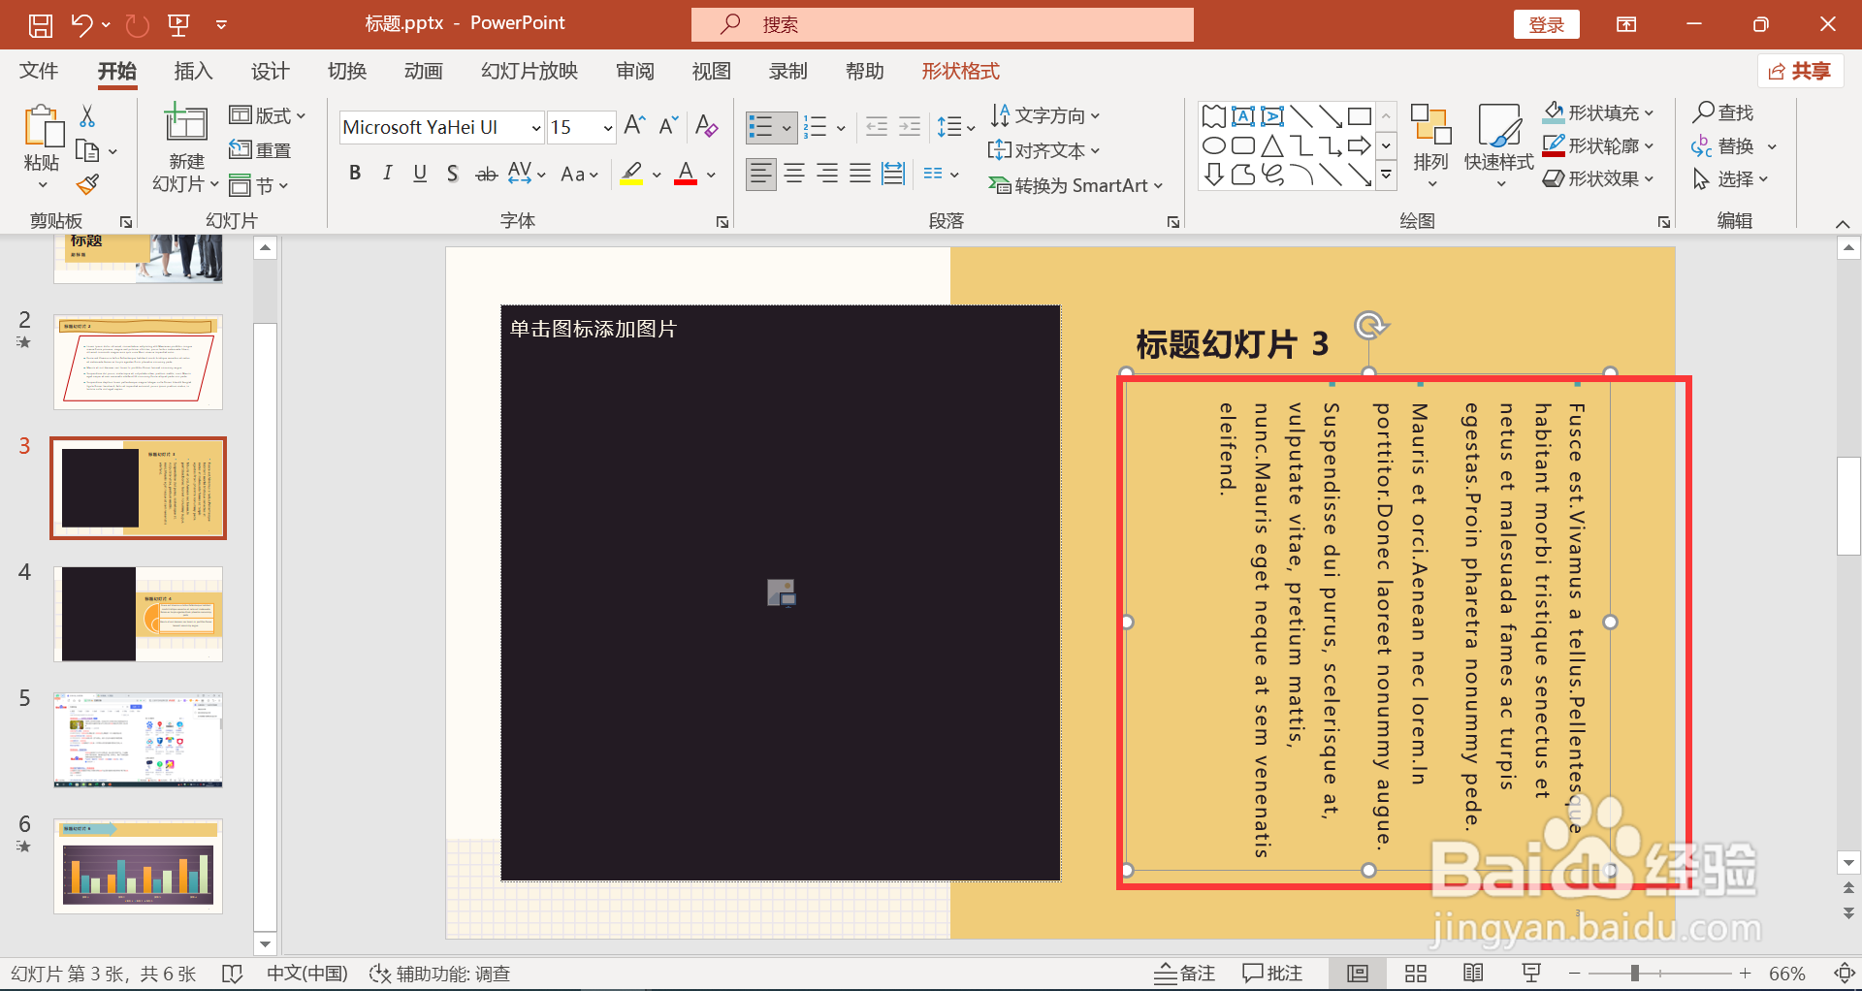Decrease font size with smaller A icon
The image size is (1862, 991).
click(x=668, y=125)
